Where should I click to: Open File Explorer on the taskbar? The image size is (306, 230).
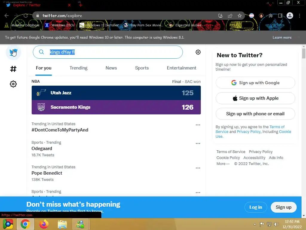(62, 224)
